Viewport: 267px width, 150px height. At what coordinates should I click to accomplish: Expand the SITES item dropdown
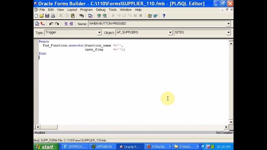[229, 32]
